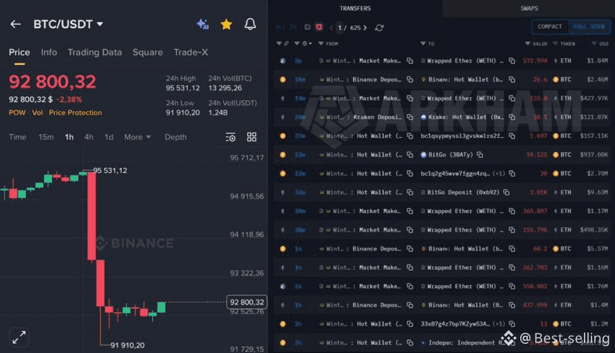Toggle the yellow favorite star
The image size is (615, 353).
pyautogui.click(x=226, y=24)
